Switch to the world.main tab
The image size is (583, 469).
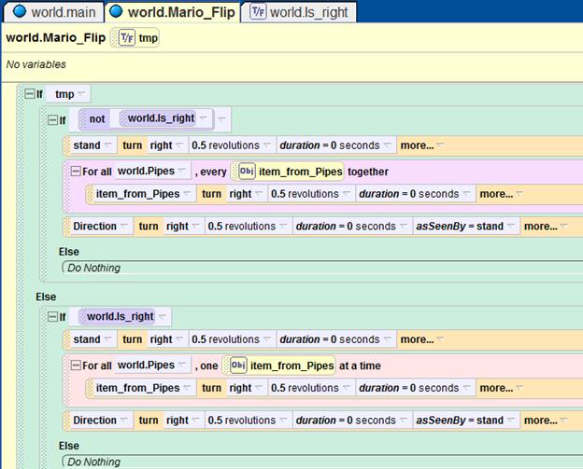coord(54,12)
